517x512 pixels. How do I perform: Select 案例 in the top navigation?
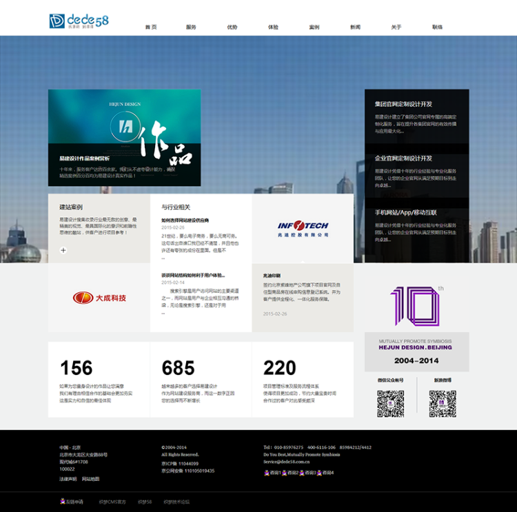tap(314, 27)
